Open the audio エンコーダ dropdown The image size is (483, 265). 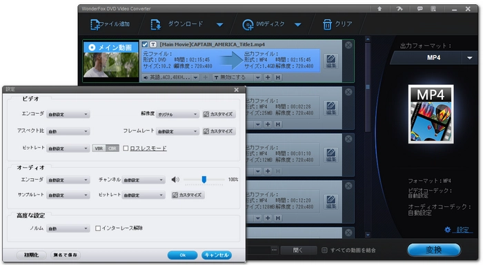tap(68, 180)
